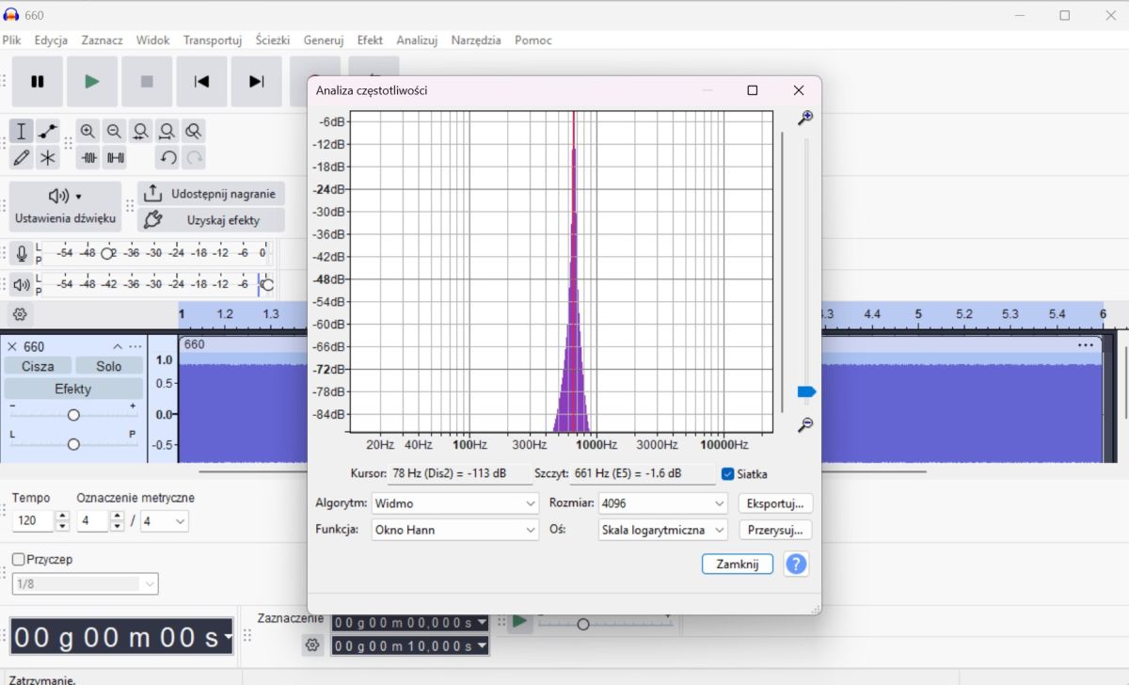This screenshot has height=685, width=1129.
Task: Fit selection to width zoom icon
Action: pyautogui.click(x=140, y=131)
